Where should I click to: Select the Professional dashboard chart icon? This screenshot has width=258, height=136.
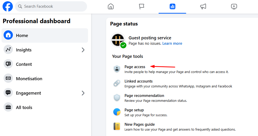172,6
